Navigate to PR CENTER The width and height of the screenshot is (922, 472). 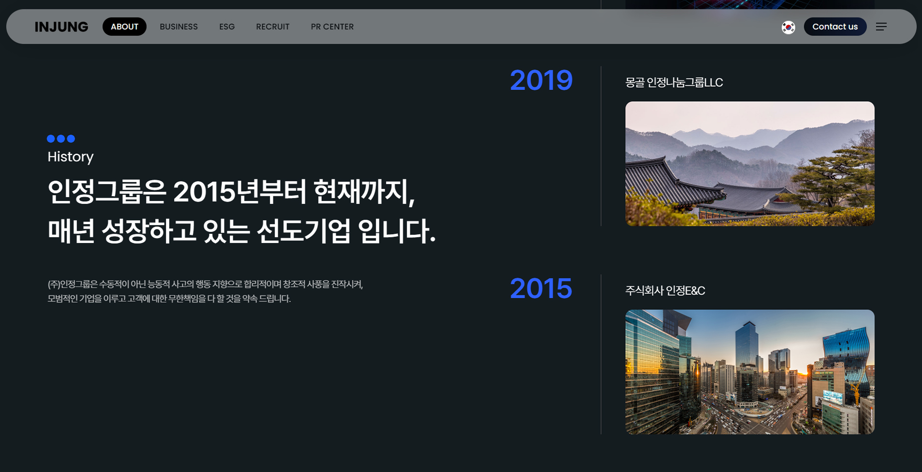click(x=332, y=27)
